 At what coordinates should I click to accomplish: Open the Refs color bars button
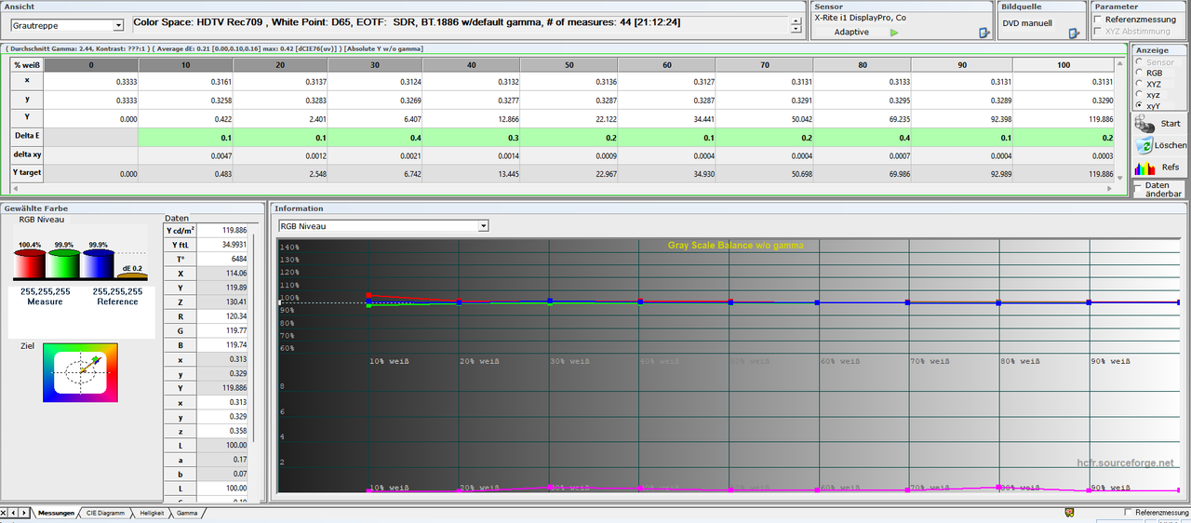coord(1159,168)
